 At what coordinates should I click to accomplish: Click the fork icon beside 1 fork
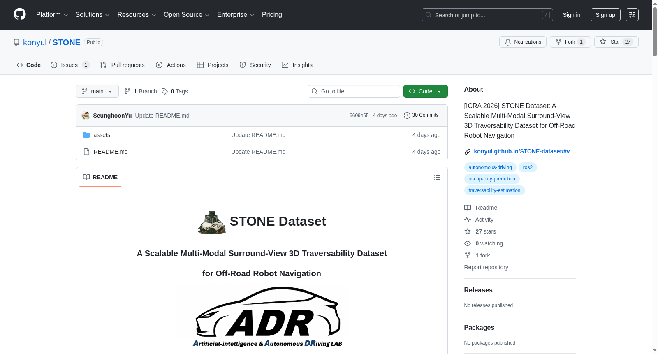(x=468, y=255)
